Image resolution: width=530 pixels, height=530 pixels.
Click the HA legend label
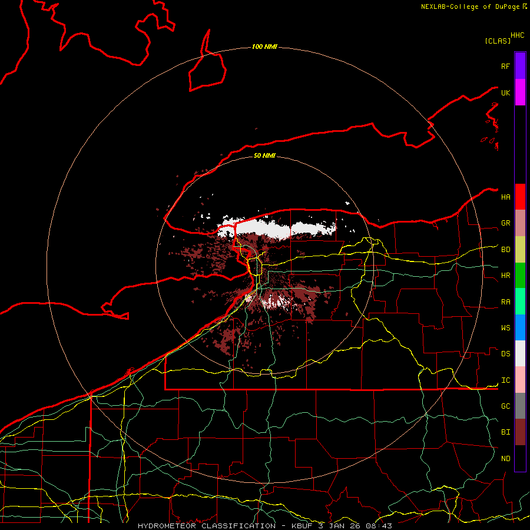tap(505, 197)
